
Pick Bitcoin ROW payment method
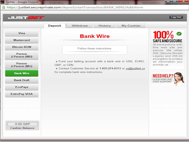click(22, 47)
